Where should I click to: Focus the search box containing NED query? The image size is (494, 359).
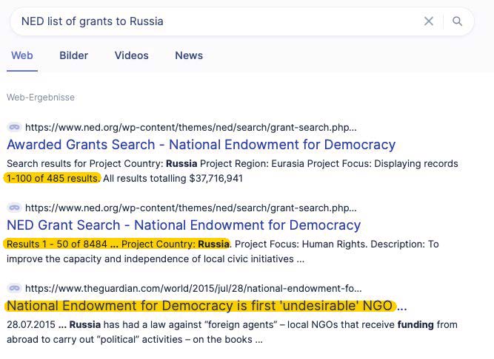point(215,21)
